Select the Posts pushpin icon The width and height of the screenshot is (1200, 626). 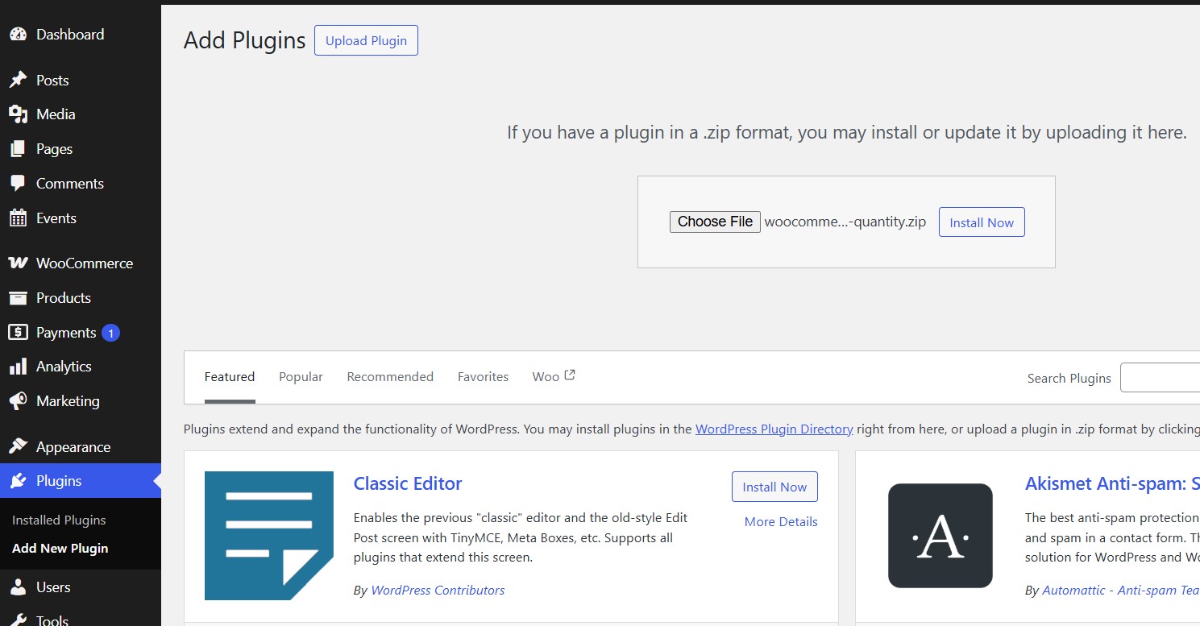pos(18,80)
